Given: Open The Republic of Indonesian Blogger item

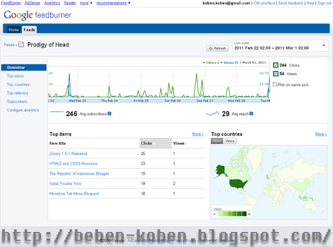Looking at the screenshot, I should [79, 173].
